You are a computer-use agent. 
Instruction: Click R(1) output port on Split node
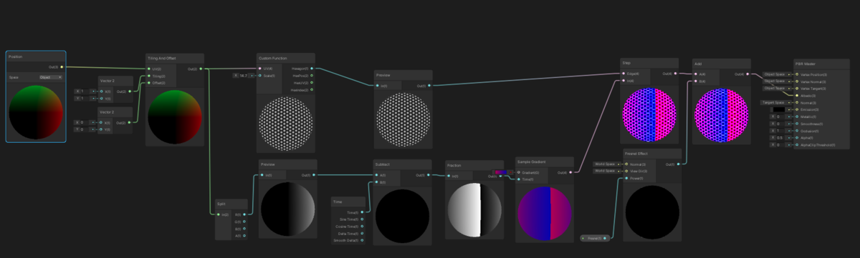(244, 214)
